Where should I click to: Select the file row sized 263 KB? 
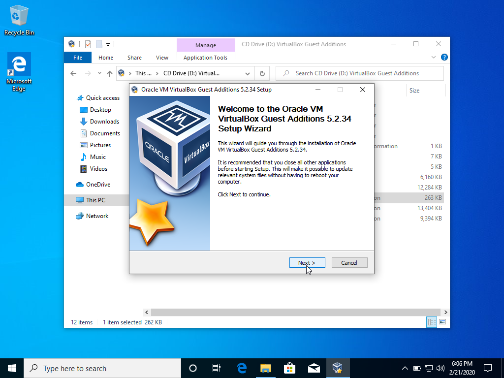point(409,198)
